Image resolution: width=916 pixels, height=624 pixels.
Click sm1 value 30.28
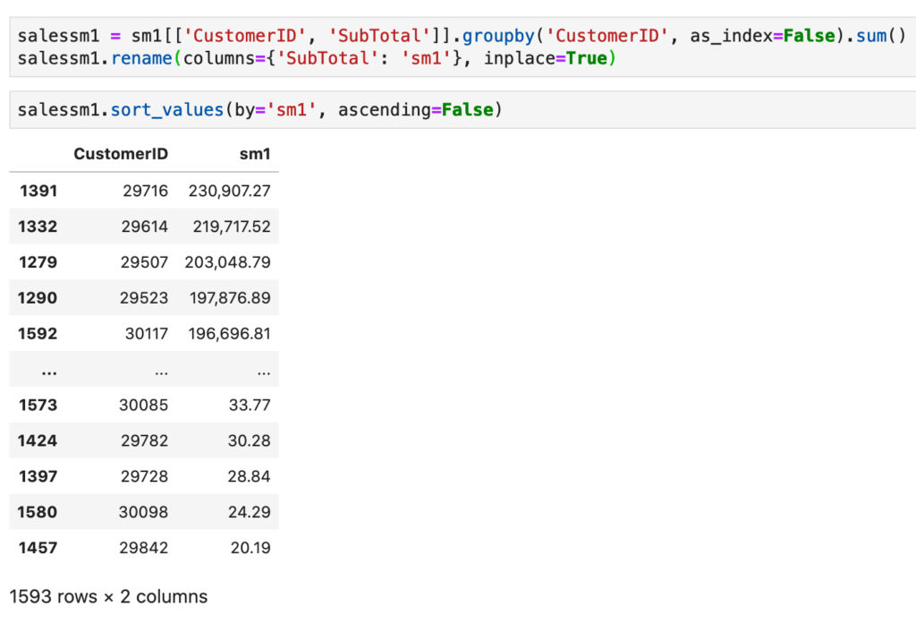click(x=250, y=440)
